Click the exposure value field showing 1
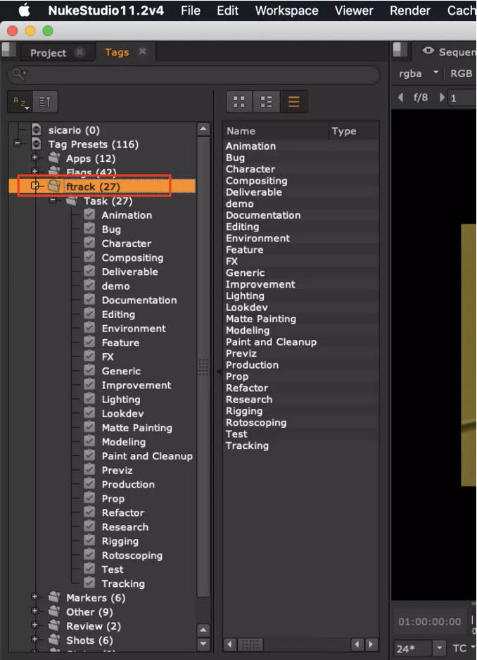 pos(462,98)
